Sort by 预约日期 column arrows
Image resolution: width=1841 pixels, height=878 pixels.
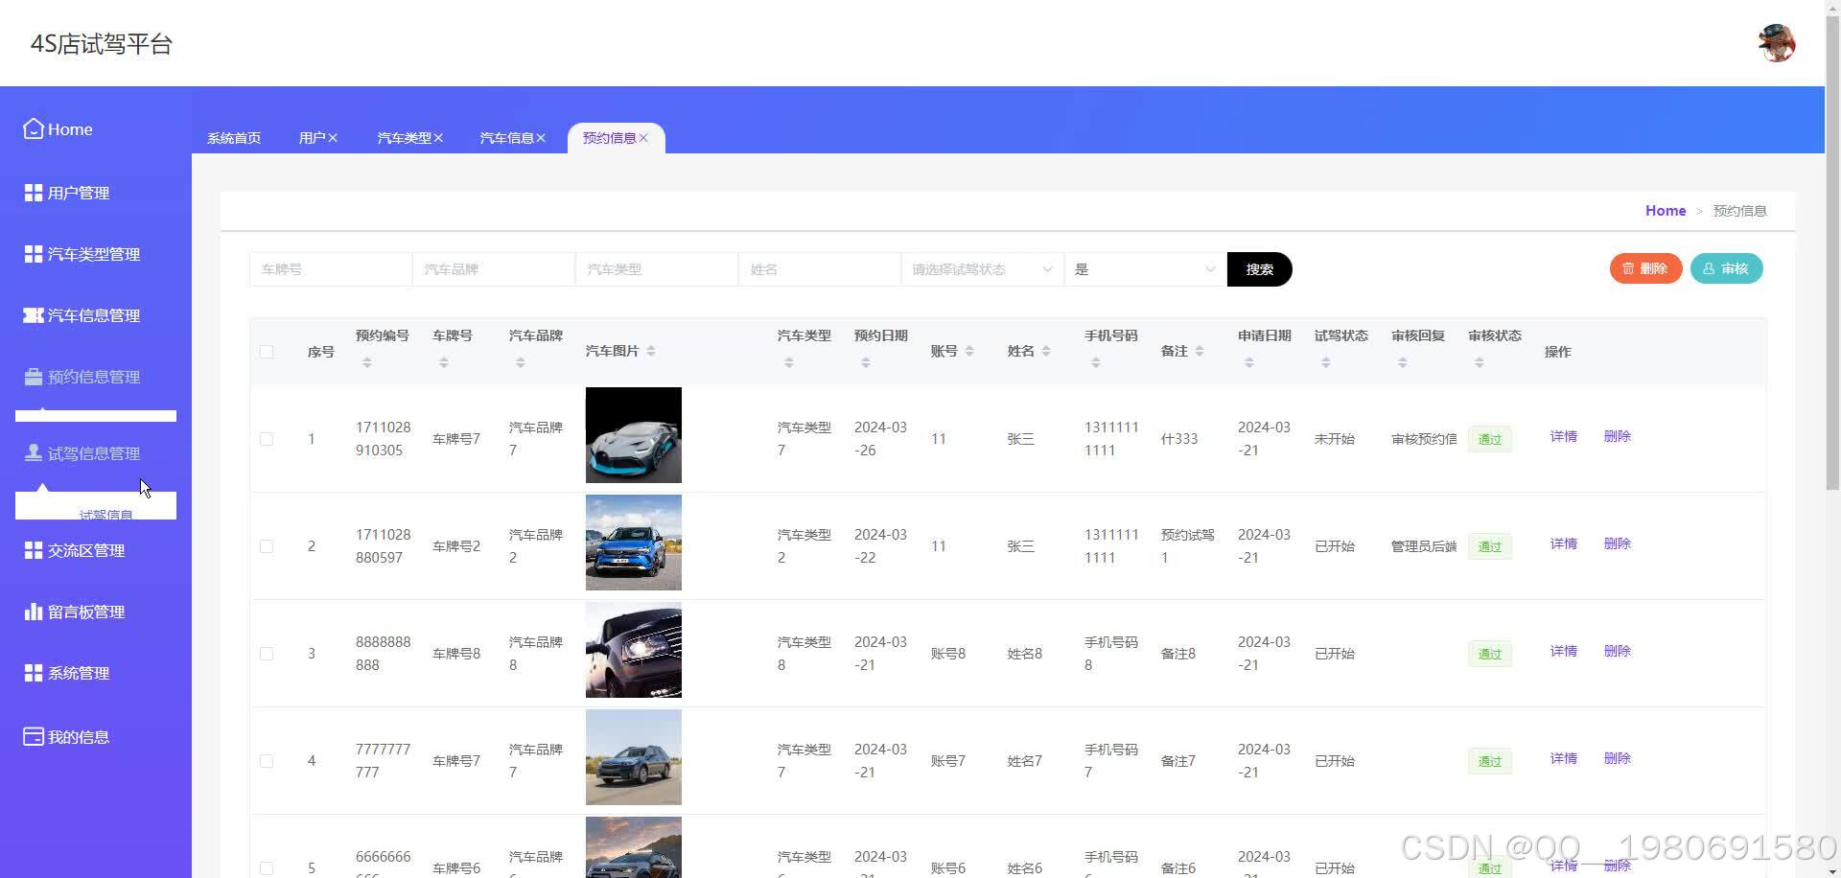click(x=865, y=362)
